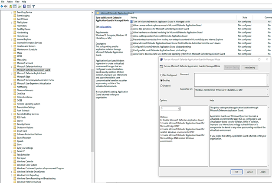
Task: Click the folder icon beside Task Scheduler
Action: [x=15, y=155]
